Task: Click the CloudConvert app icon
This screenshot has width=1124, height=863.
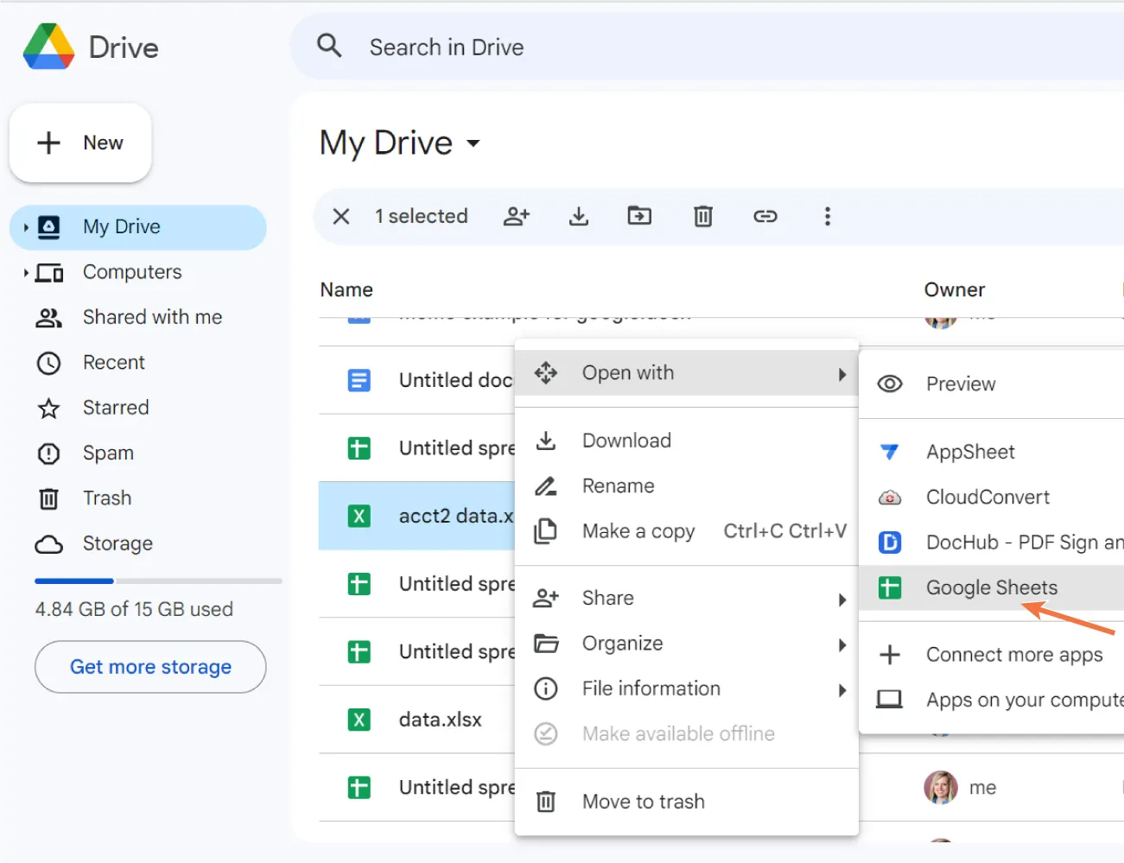Action: click(x=890, y=497)
